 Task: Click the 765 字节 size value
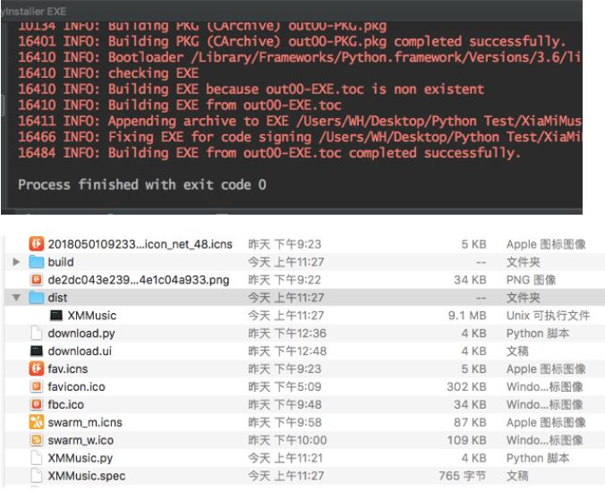point(462,476)
